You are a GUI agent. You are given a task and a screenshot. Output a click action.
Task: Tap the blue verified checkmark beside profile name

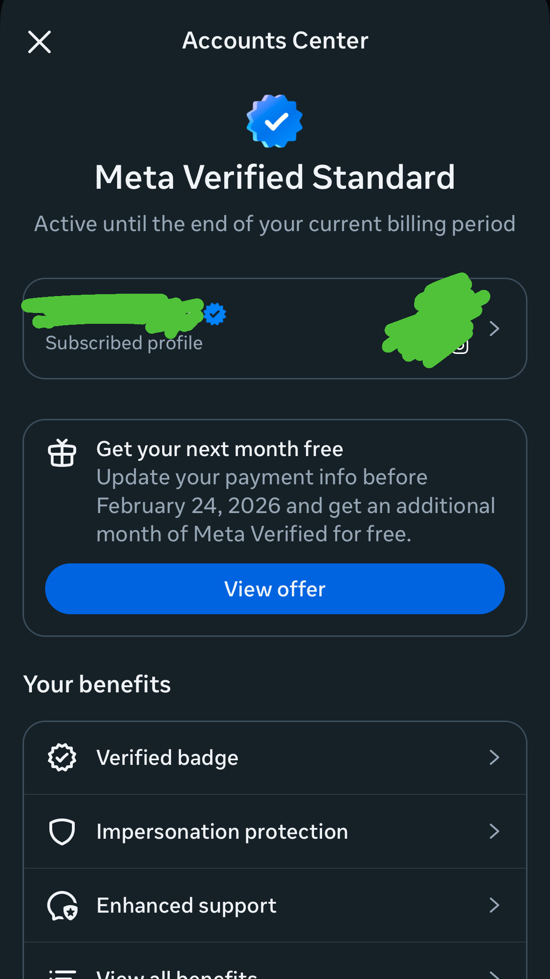215,314
